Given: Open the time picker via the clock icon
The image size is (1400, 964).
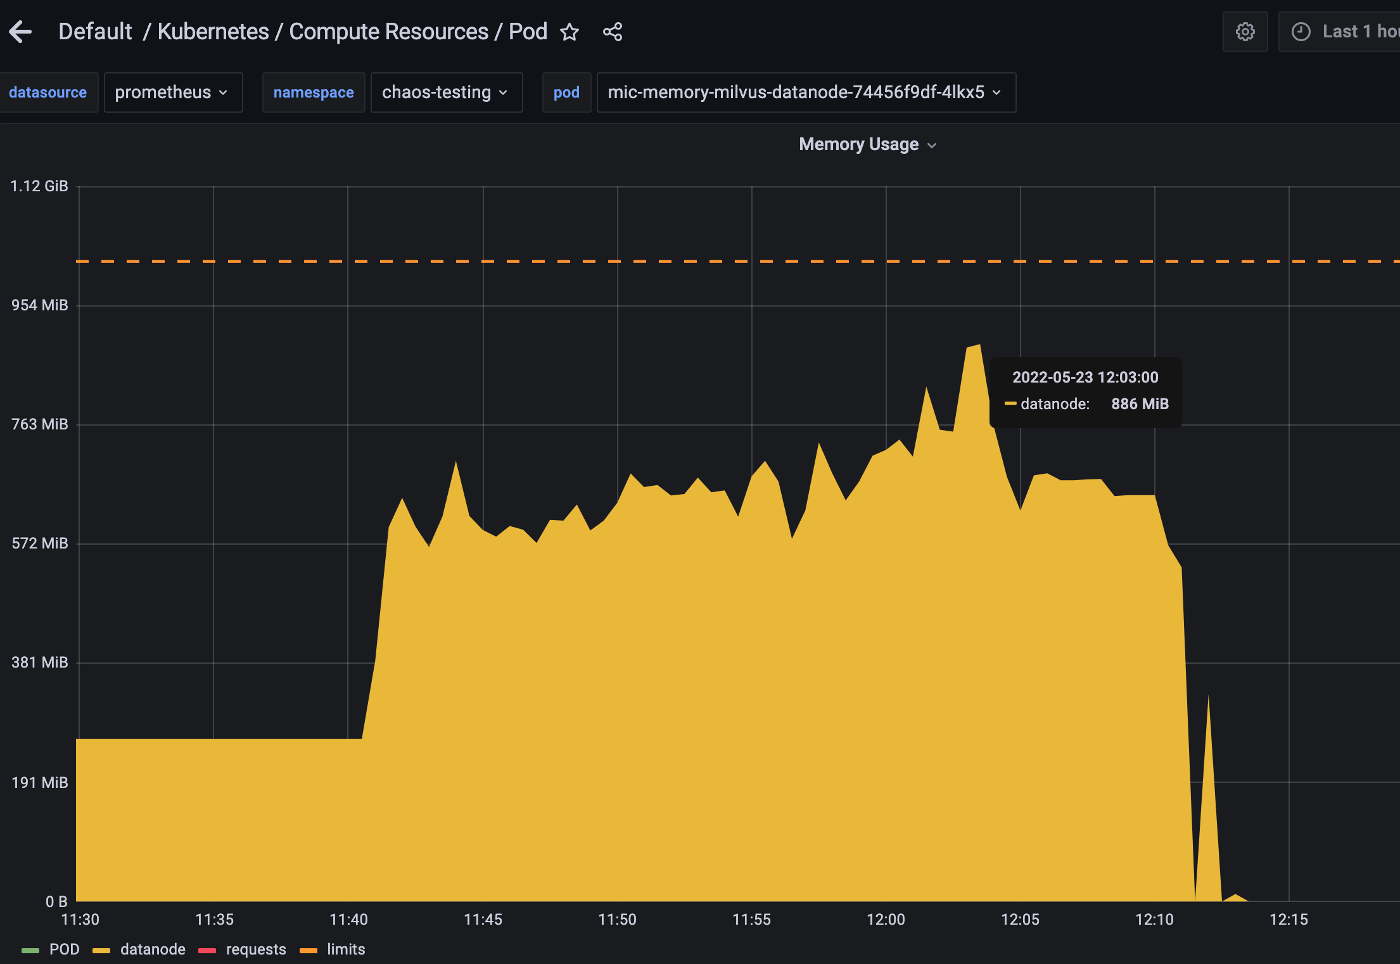Looking at the screenshot, I should point(1301,31).
